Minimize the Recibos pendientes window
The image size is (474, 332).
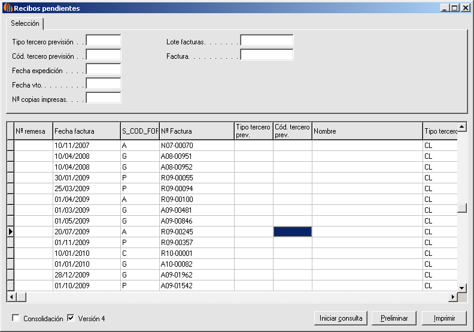(x=445, y=8)
